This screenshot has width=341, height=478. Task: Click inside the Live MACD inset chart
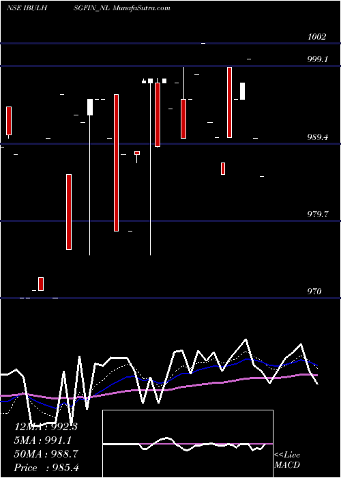[x=188, y=444]
